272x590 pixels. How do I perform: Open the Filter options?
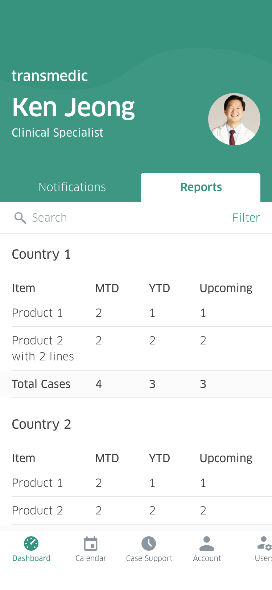[246, 218]
